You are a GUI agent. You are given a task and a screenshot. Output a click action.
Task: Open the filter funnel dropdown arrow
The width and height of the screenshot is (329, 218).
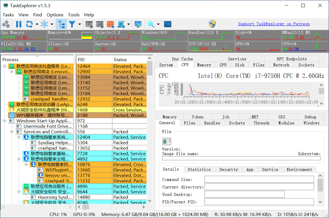pyautogui.click(x=80, y=24)
